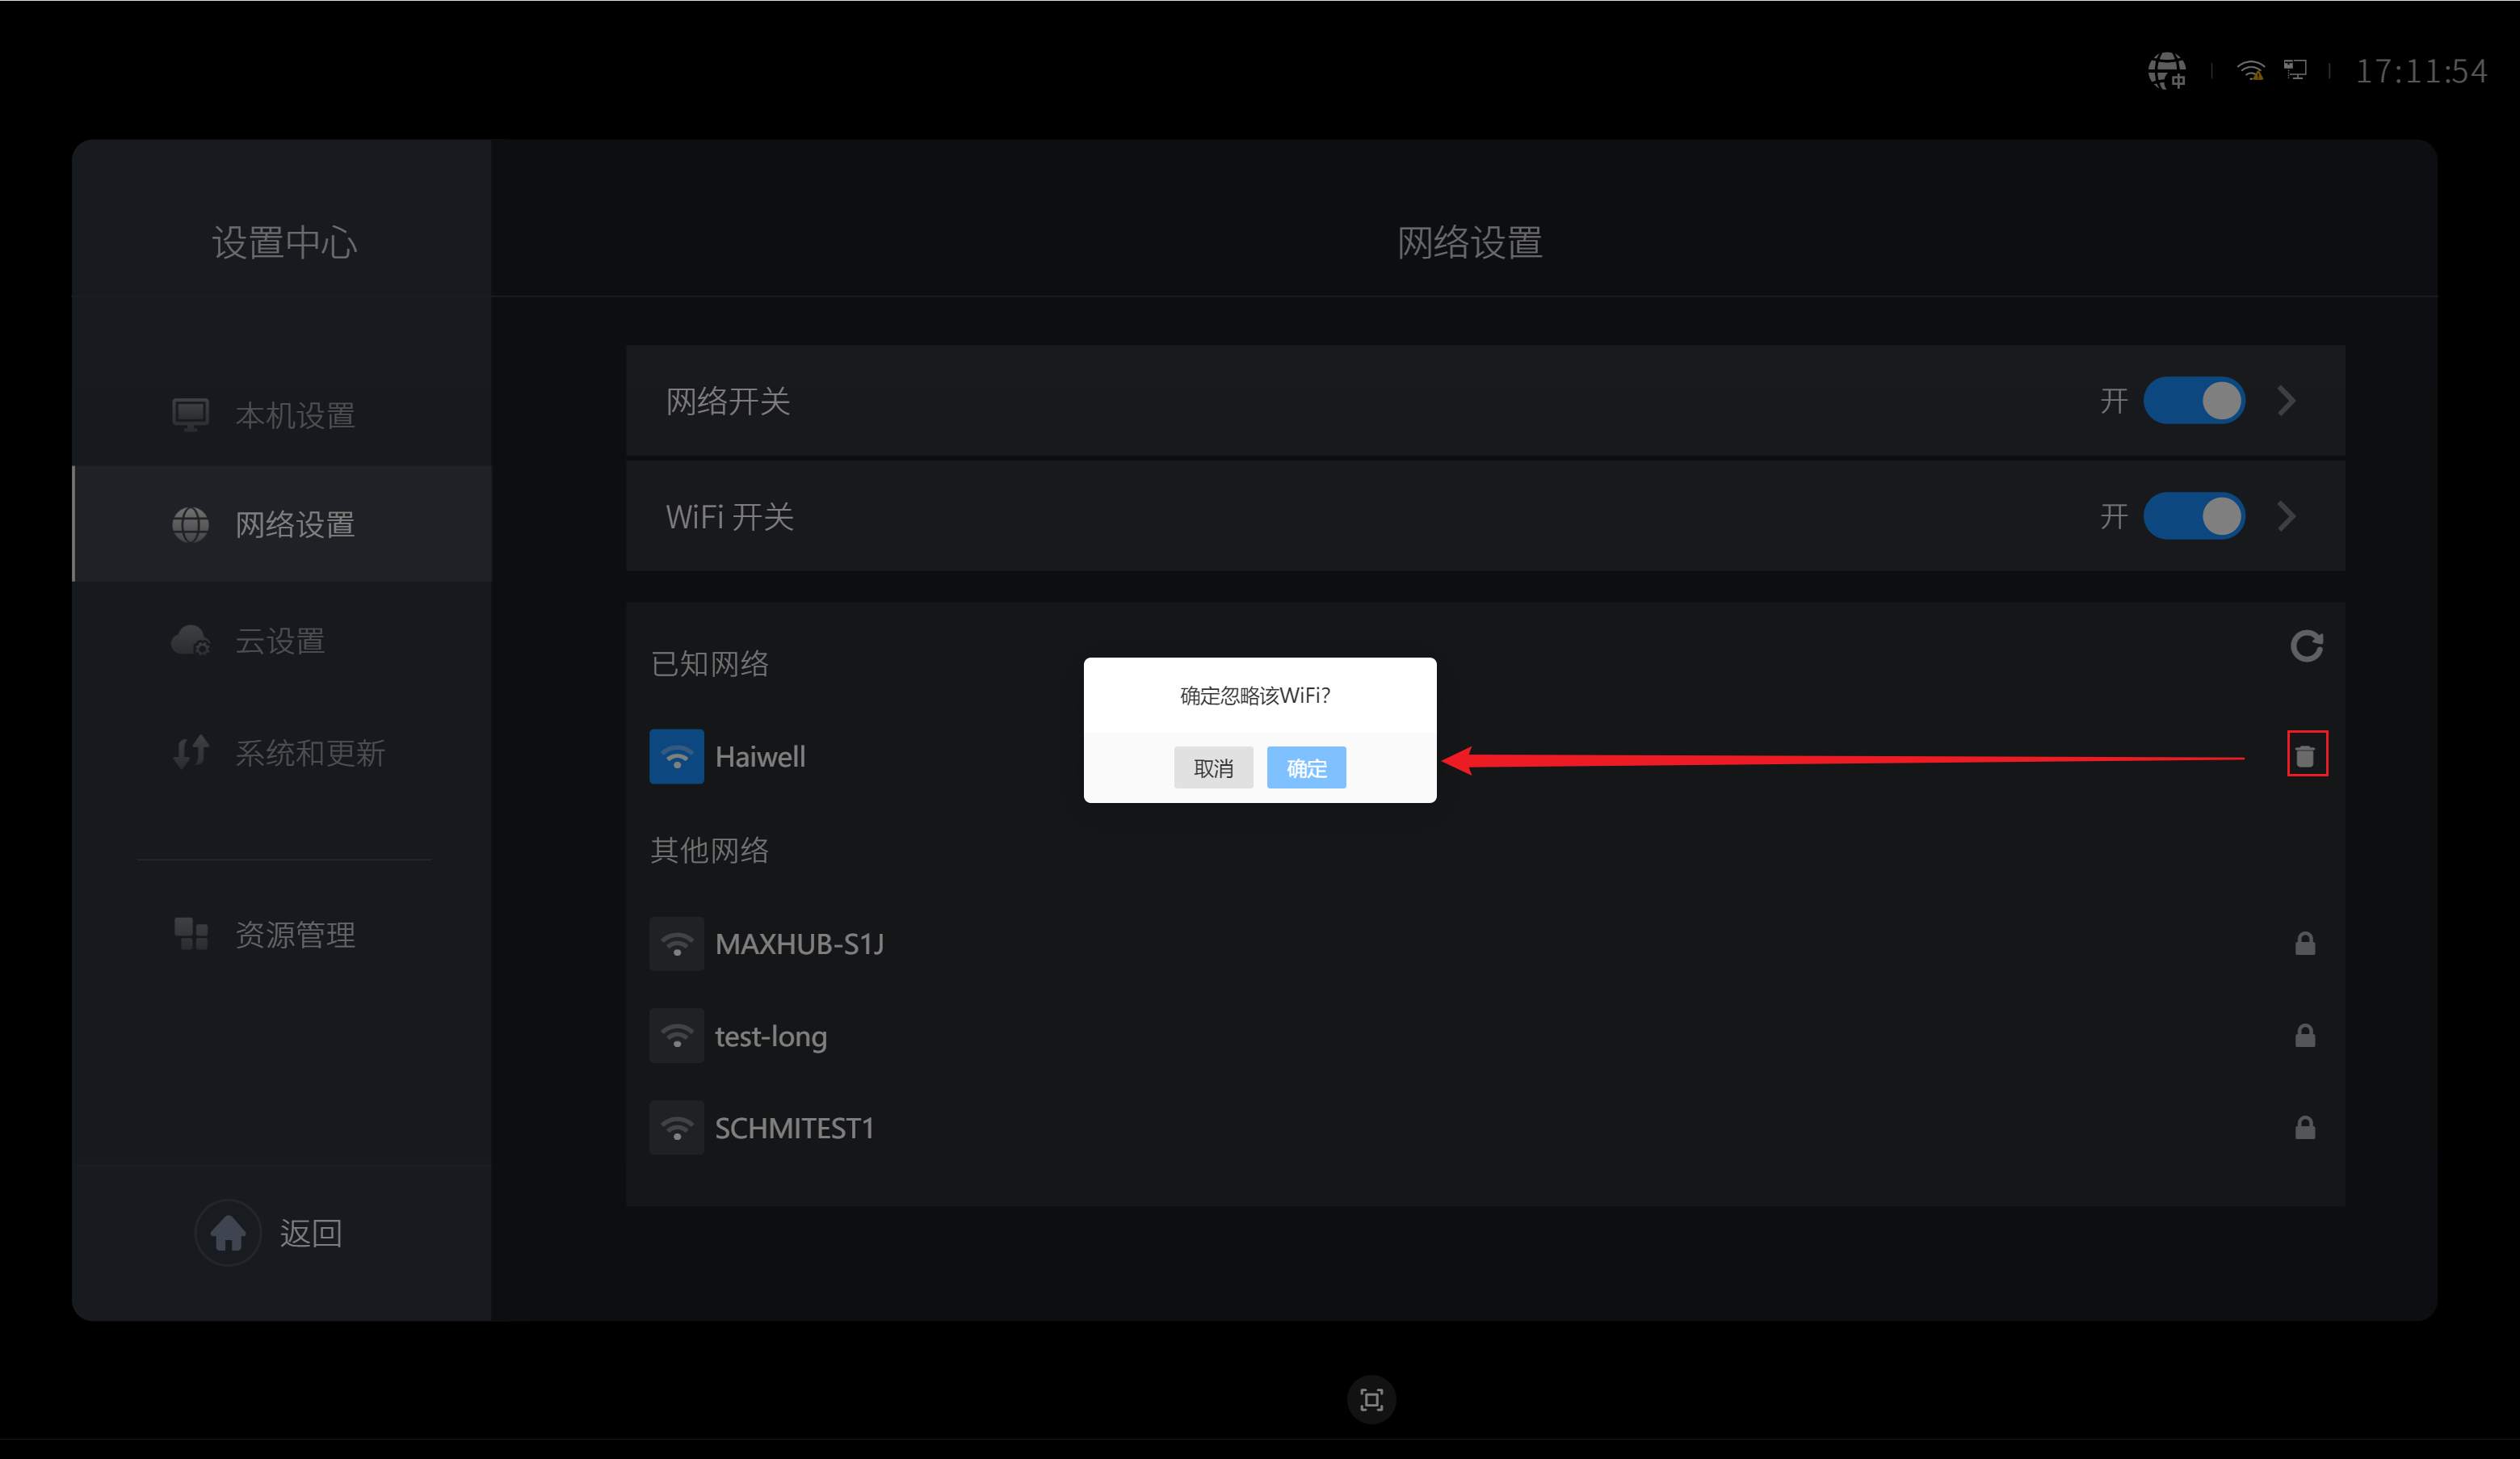This screenshot has height=1459, width=2520.
Task: Toggle the WiFi 开关 switch
Action: pyautogui.click(x=2194, y=516)
